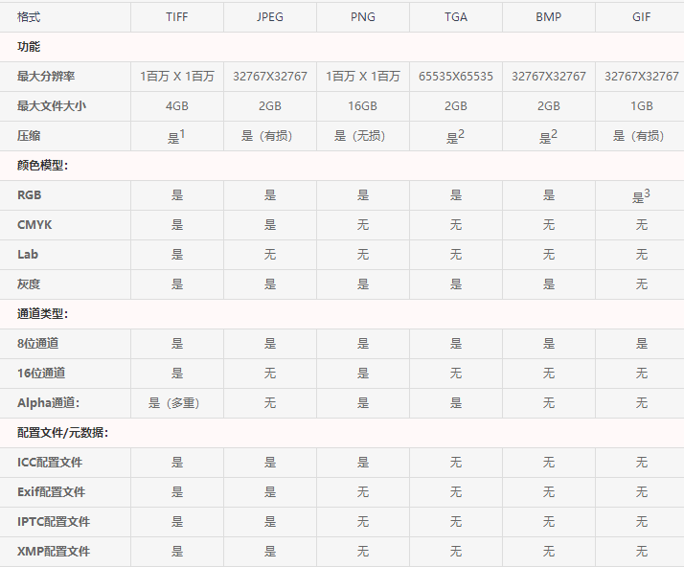Click the 无 cell for GIF 灰度
684x567 pixels.
(x=641, y=283)
